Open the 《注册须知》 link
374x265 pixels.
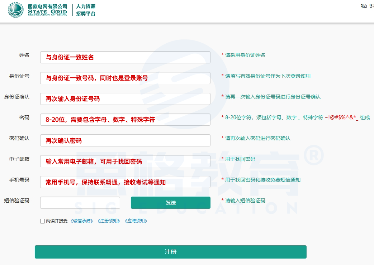point(109,221)
